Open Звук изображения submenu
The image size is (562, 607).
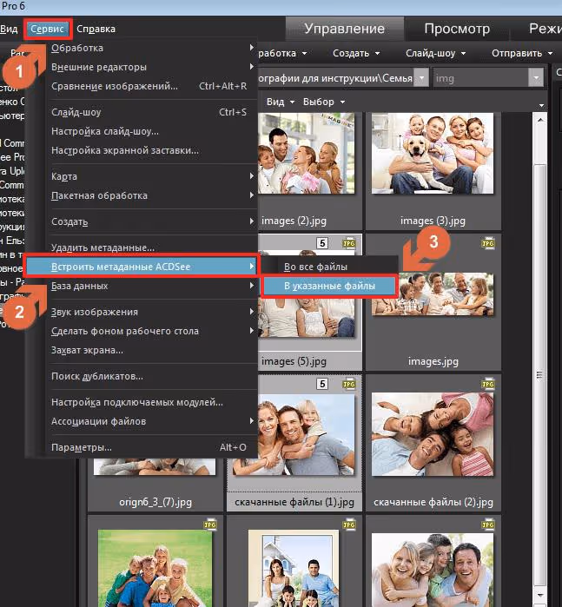click(x=153, y=312)
